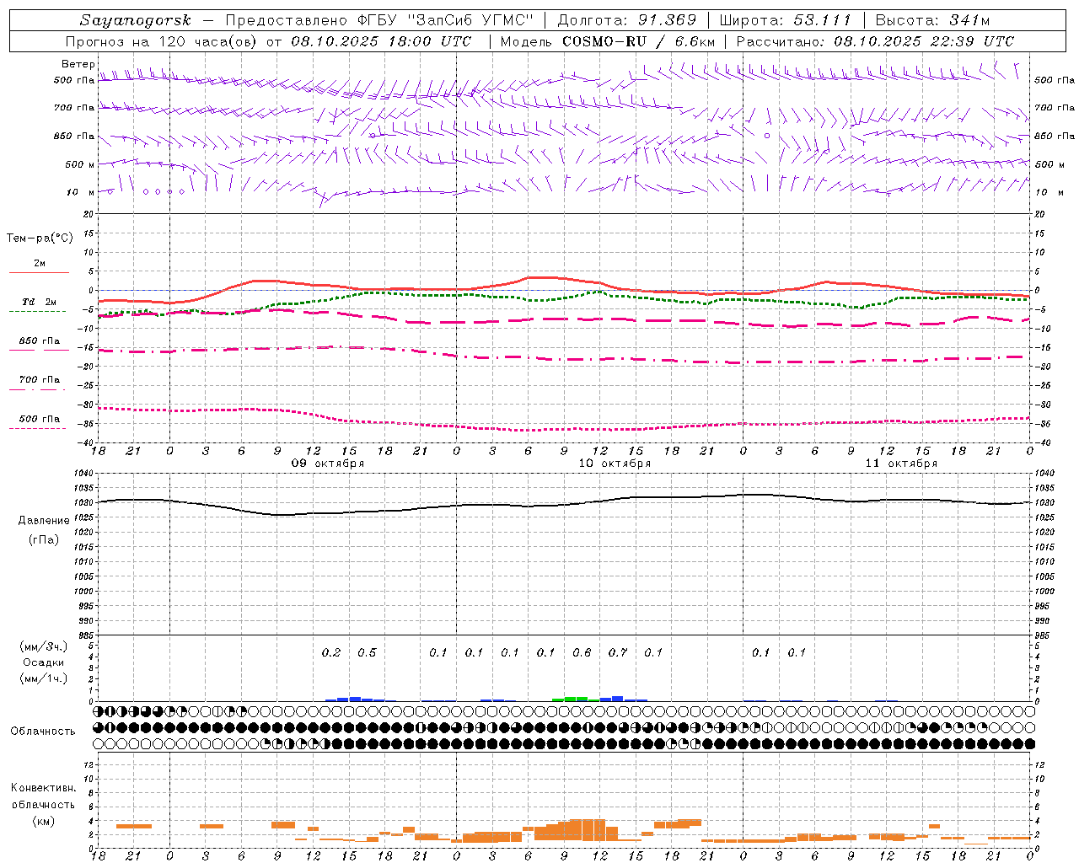Click the '500 гПа' dotted temperature legend sample

[37, 428]
